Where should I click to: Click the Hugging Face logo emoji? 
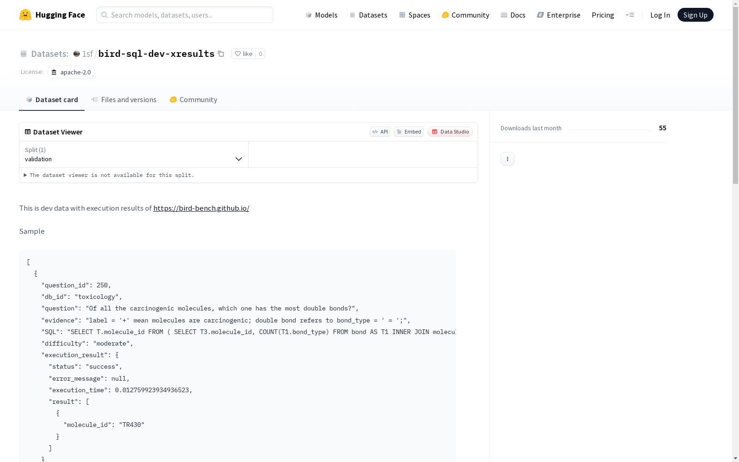coord(25,15)
